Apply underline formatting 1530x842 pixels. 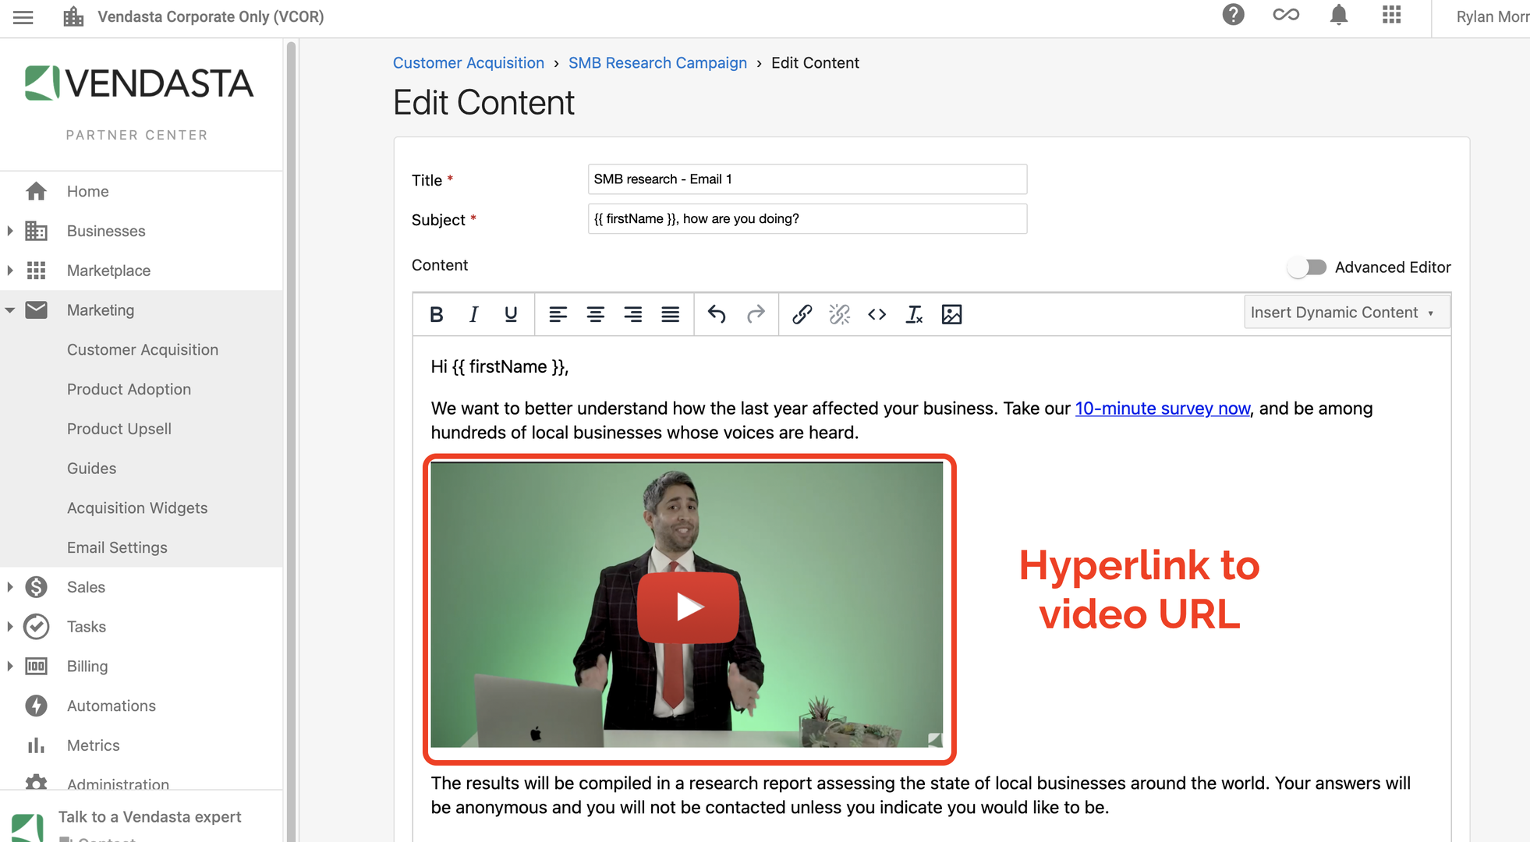pyautogui.click(x=511, y=314)
